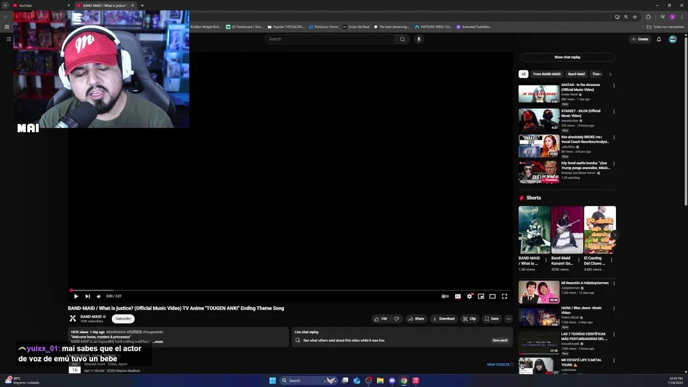Open a new browser tab
This screenshot has width=688, height=387.
point(142,5)
